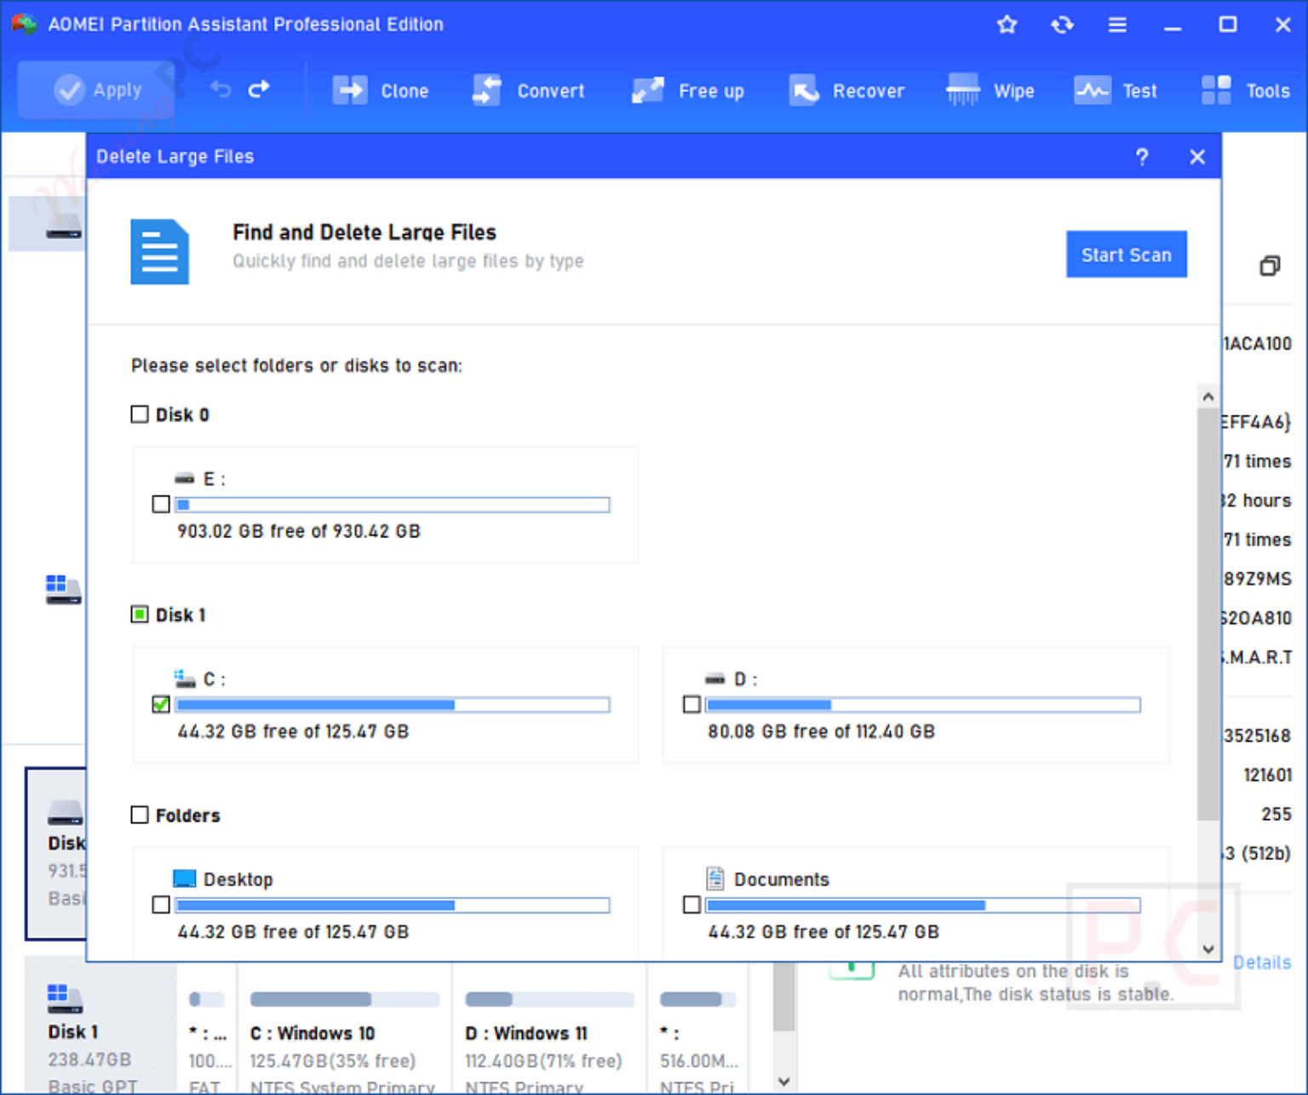Screen dimensions: 1308x1095
Task: Click the check for updates refresh icon
Action: [x=1062, y=25]
